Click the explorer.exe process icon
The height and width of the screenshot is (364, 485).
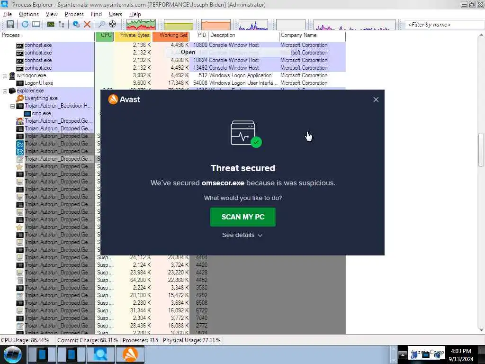click(12, 91)
